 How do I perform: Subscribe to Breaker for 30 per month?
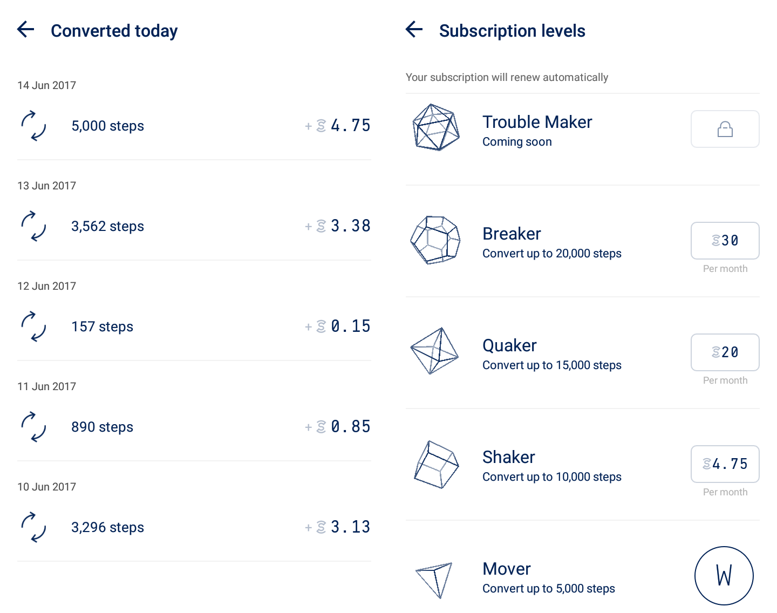coord(725,241)
